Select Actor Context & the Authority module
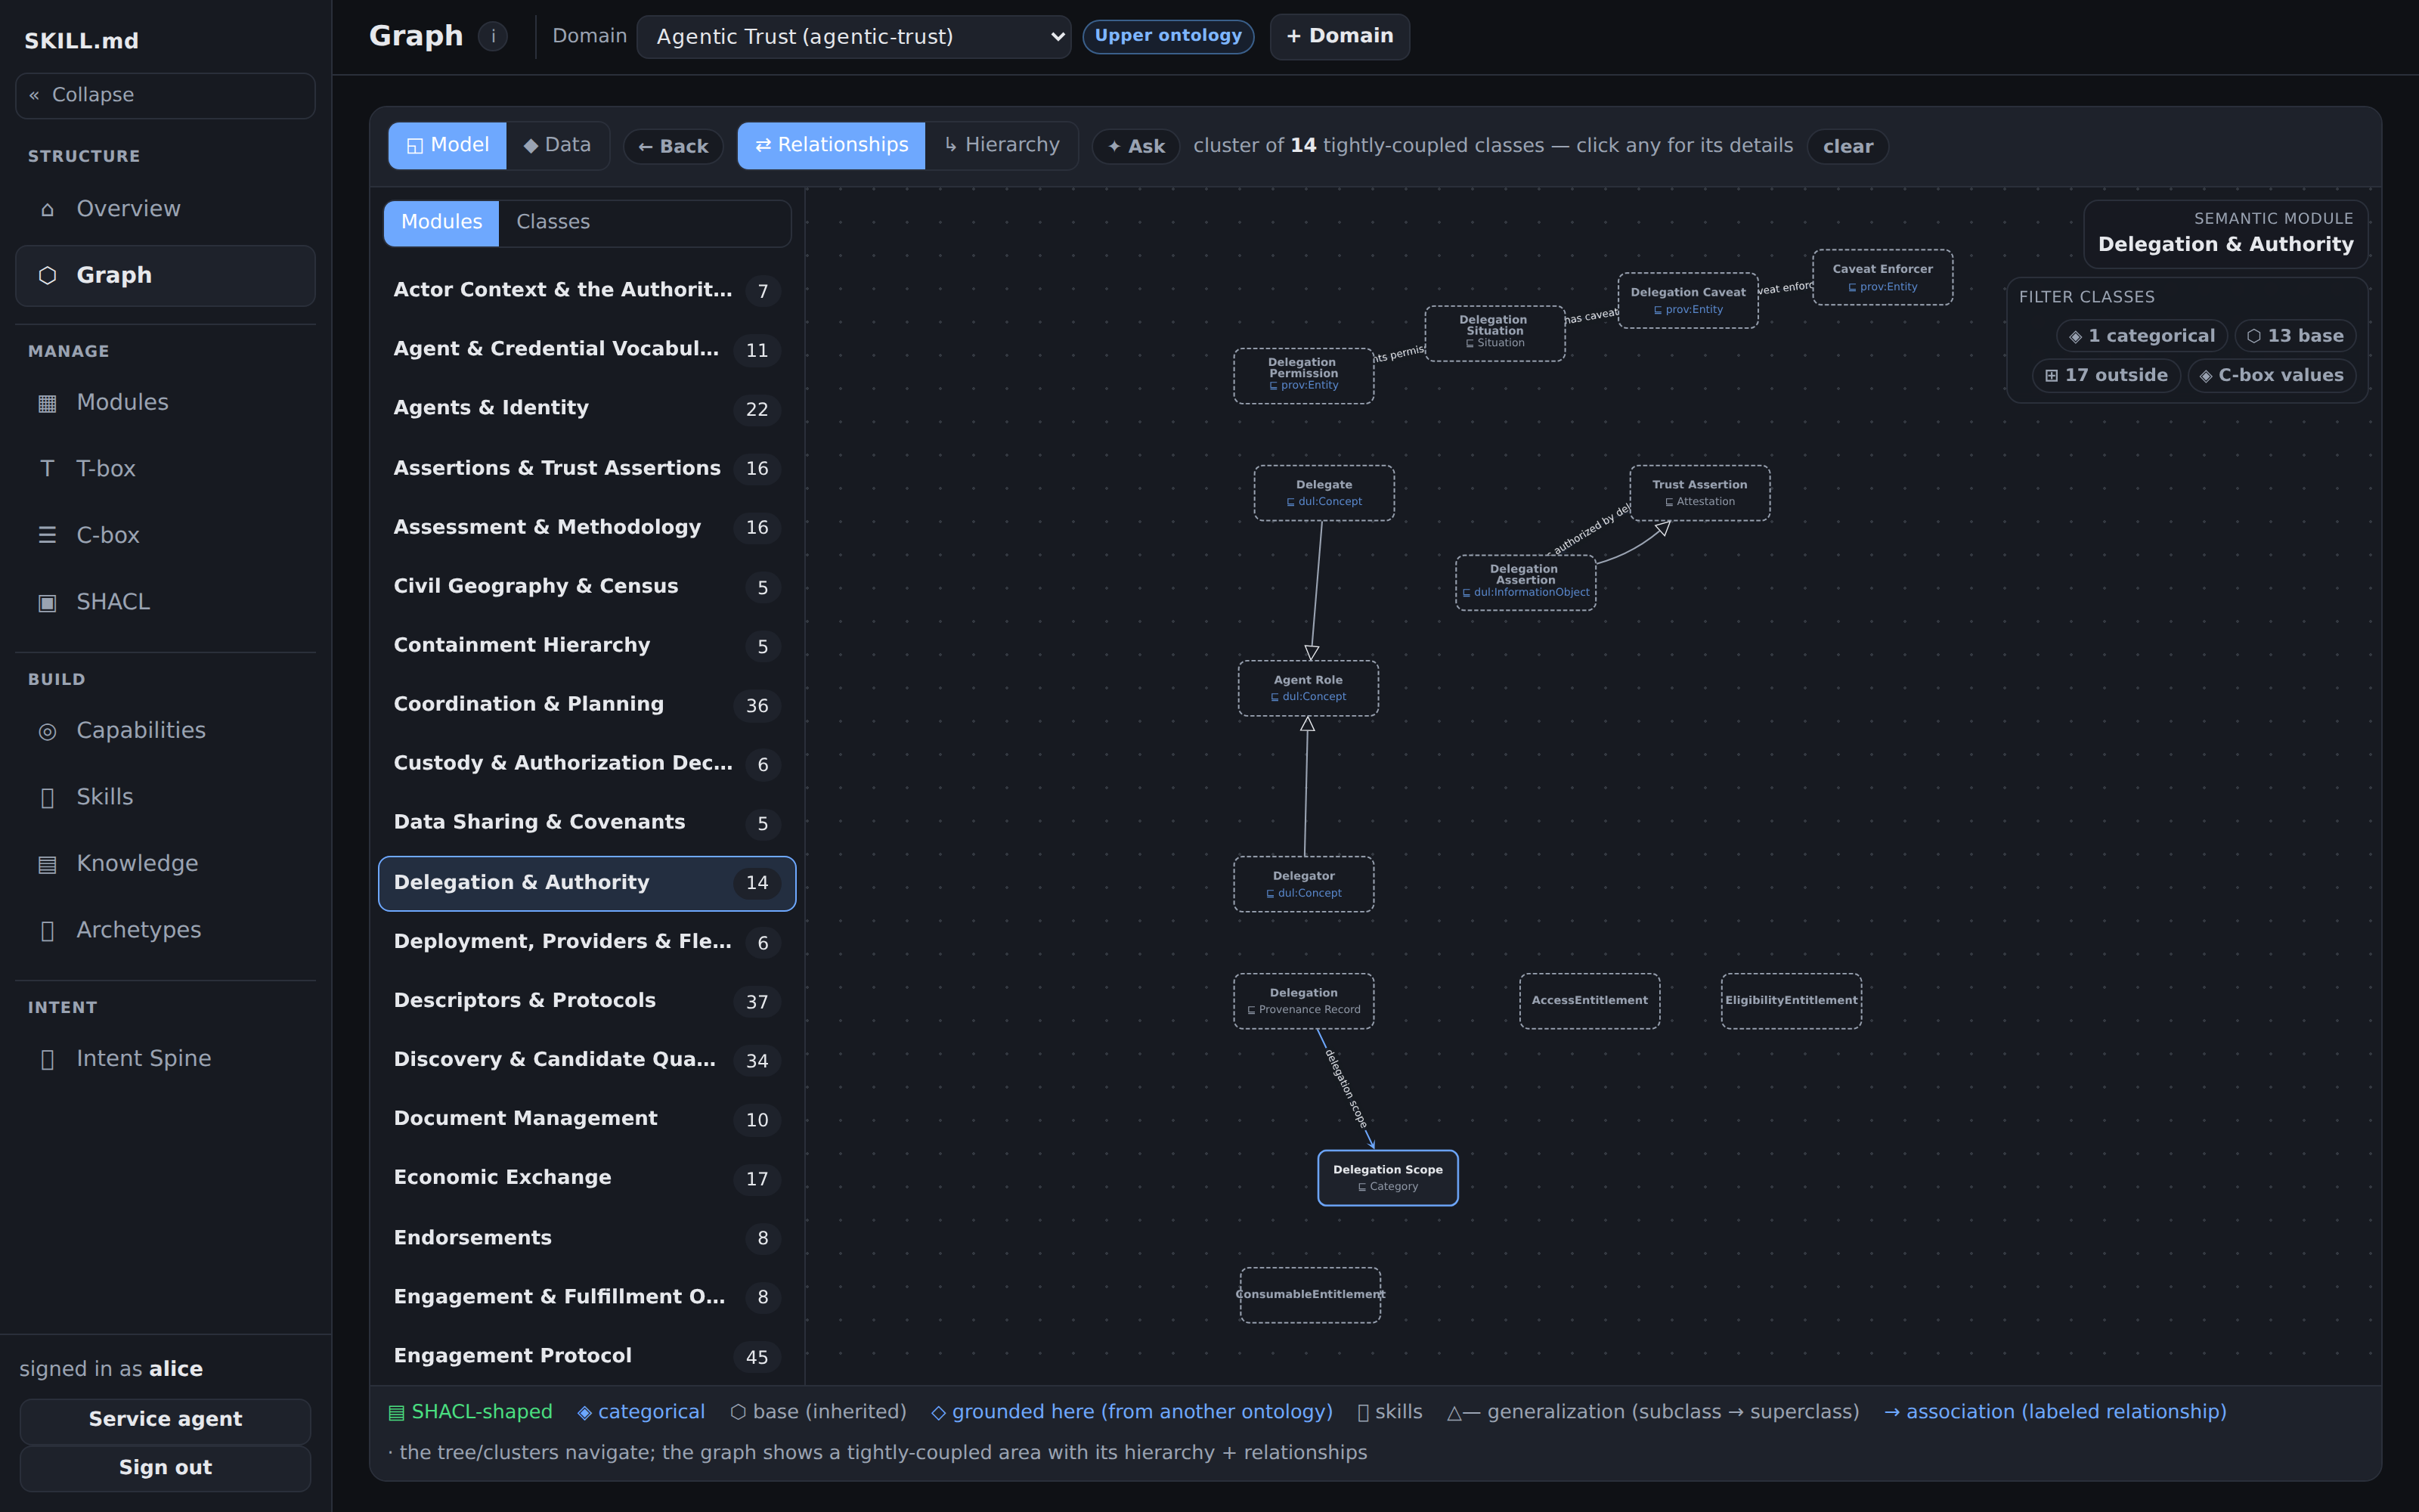This screenshot has height=1512, width=2419. tap(587, 290)
